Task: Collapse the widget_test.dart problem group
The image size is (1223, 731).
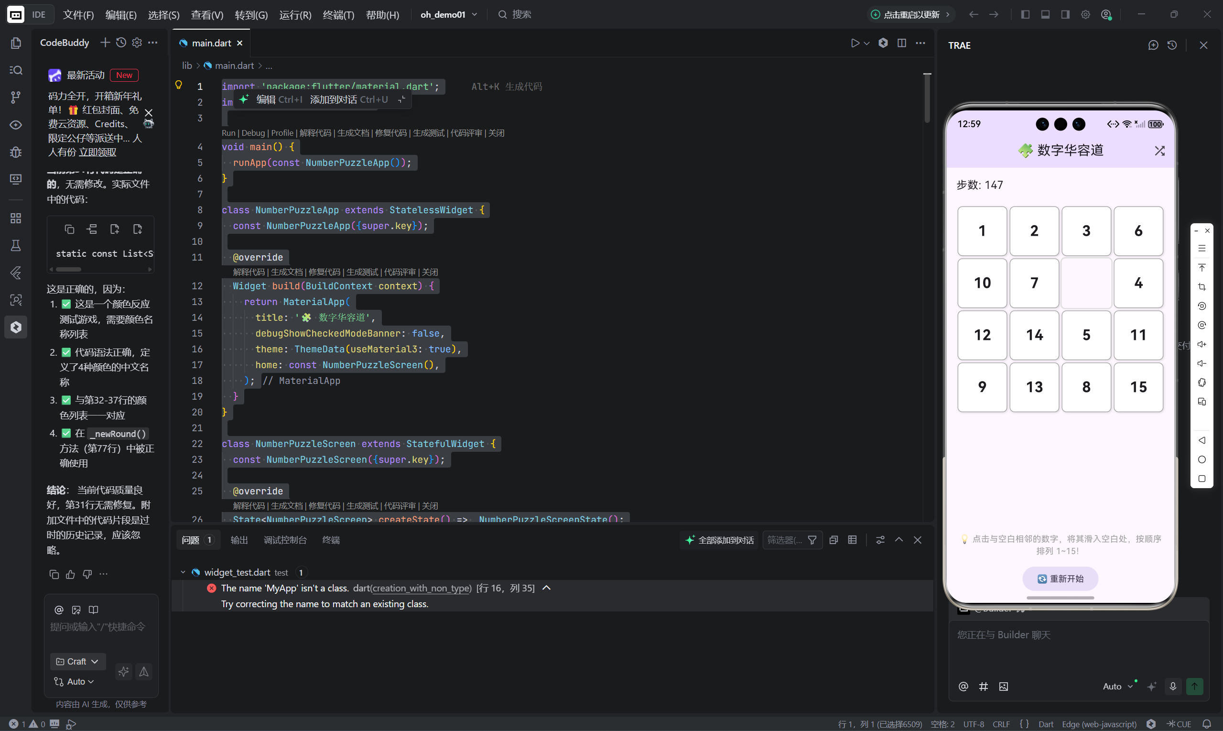Action: point(183,572)
